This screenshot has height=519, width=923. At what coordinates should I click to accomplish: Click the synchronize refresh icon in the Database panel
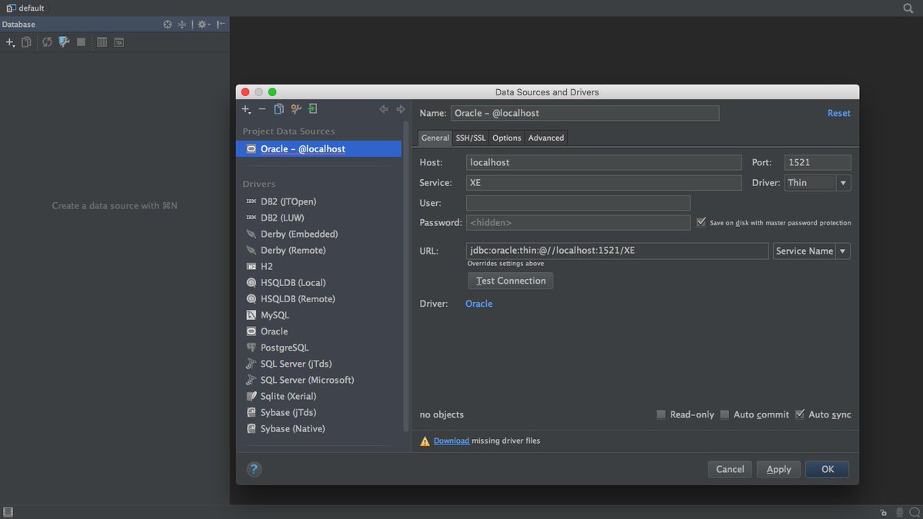47,42
